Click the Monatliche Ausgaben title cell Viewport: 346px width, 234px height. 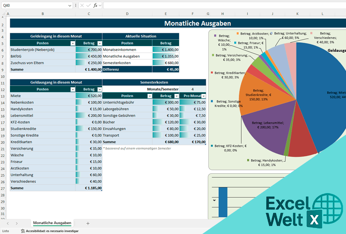coord(198,23)
